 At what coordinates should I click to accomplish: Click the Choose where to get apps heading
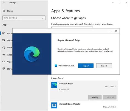pyautogui.click(x=68, y=18)
